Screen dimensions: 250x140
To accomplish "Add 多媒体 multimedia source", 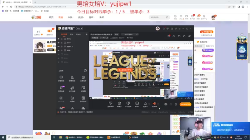I will pos(137,105).
